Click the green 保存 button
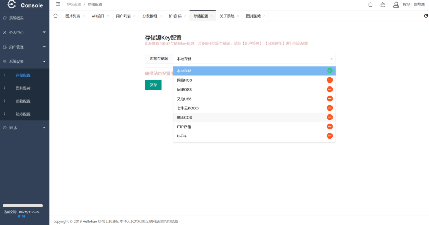This screenshot has height=225, width=429. 153,85
